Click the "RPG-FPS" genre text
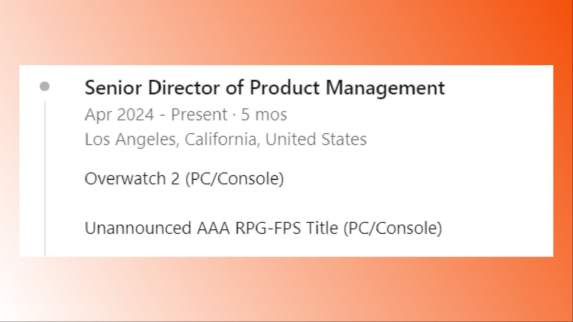This screenshot has width=573, height=322. (268, 228)
